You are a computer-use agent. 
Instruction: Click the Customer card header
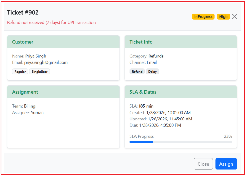63,42
